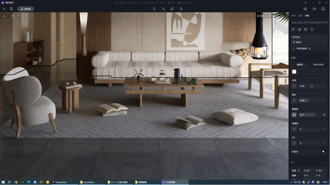Switch to the D5渲染器 taskbar item
Screen dimensions: 330x185
[x=175, y=182]
